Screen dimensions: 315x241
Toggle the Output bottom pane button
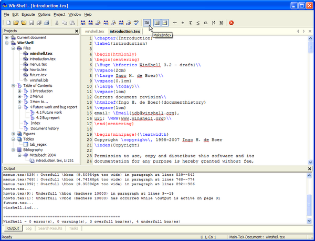click(165, 23)
